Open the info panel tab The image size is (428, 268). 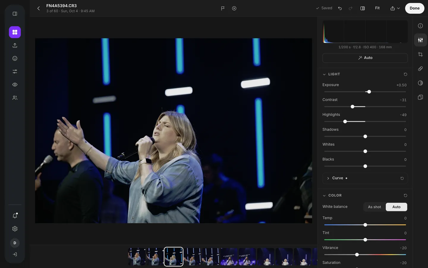[x=420, y=26]
